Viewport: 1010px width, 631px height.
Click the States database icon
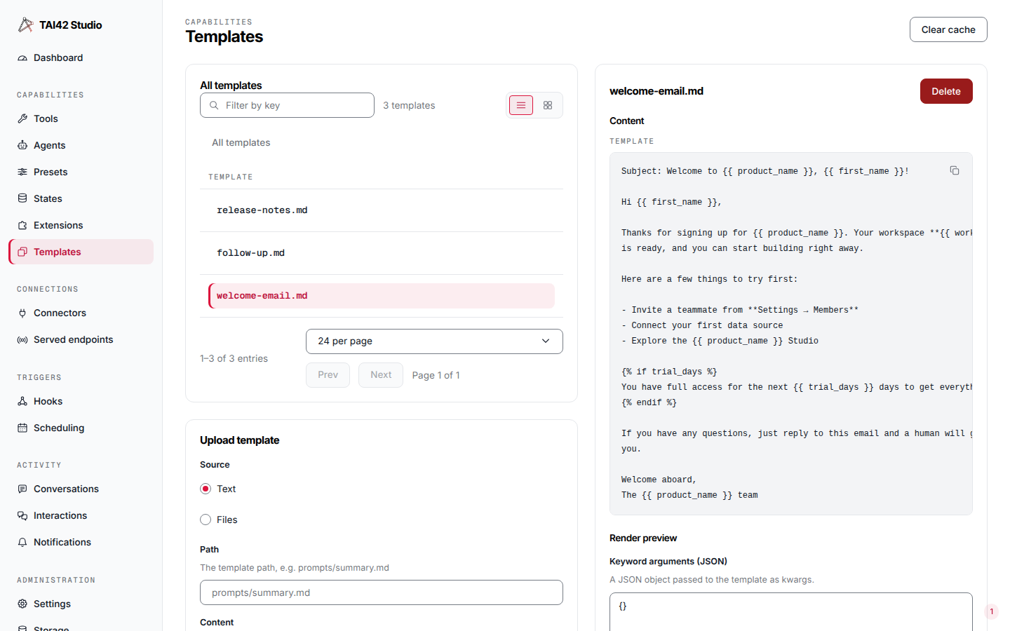coord(22,199)
